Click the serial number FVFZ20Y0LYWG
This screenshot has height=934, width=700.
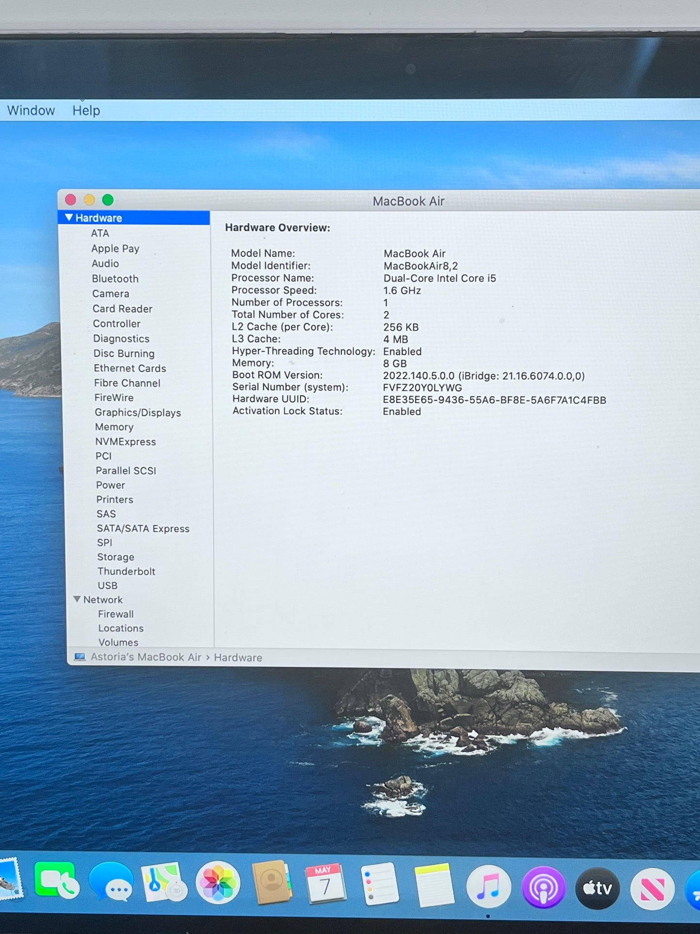[422, 388]
